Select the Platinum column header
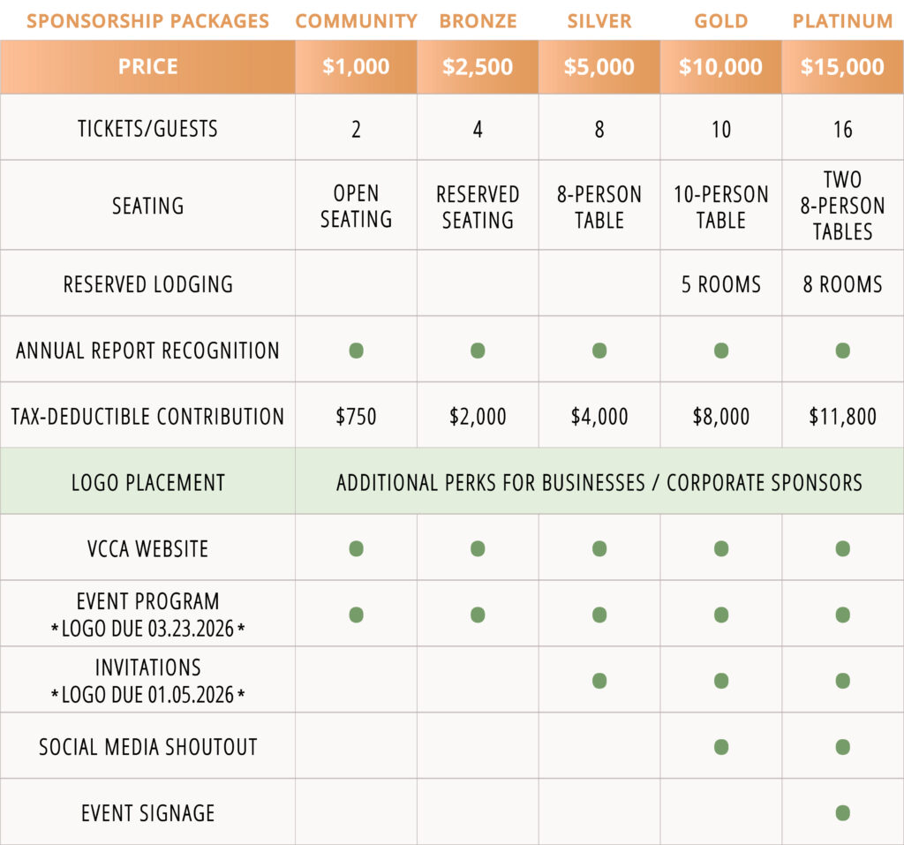The width and height of the screenshot is (904, 845). (x=842, y=21)
